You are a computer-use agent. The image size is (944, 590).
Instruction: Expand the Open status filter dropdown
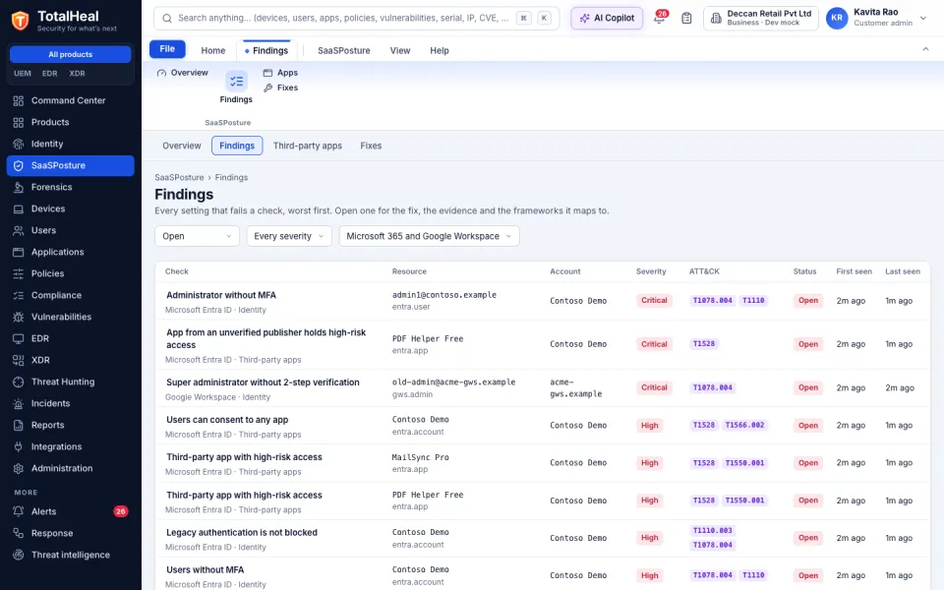(x=197, y=236)
